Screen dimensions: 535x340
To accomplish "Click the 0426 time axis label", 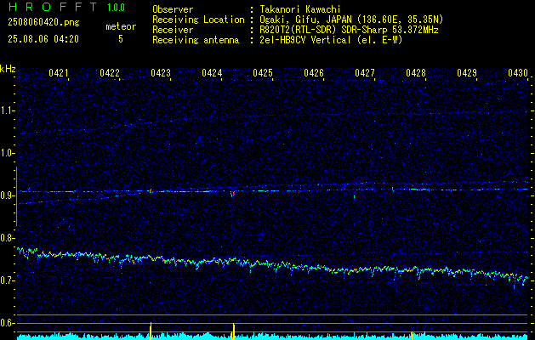I will 314,73.
